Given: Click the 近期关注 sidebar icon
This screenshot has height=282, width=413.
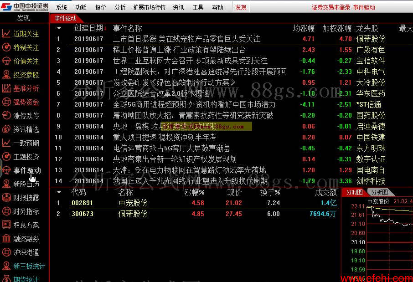Looking at the screenshot, I should [6, 33].
